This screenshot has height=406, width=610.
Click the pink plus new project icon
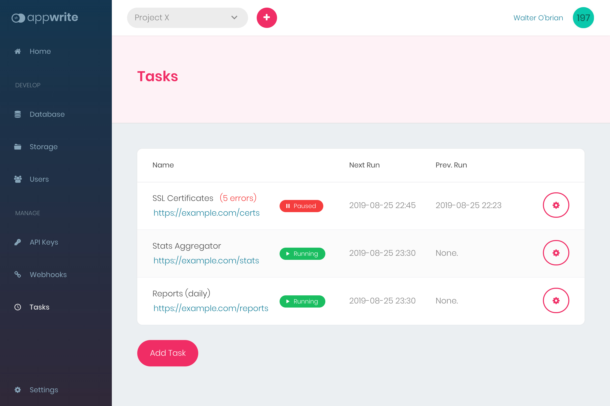click(x=267, y=18)
